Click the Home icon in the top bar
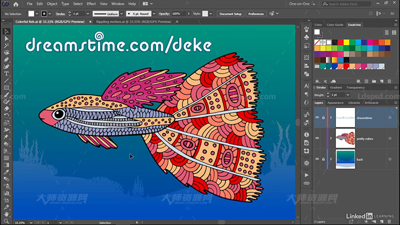 [16, 4]
